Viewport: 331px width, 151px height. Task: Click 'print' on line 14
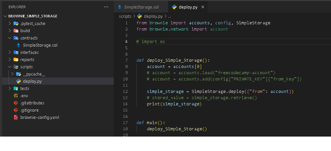click(154, 104)
